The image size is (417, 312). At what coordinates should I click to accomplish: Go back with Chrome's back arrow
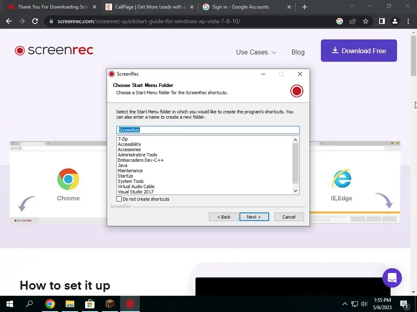click(x=9, y=21)
